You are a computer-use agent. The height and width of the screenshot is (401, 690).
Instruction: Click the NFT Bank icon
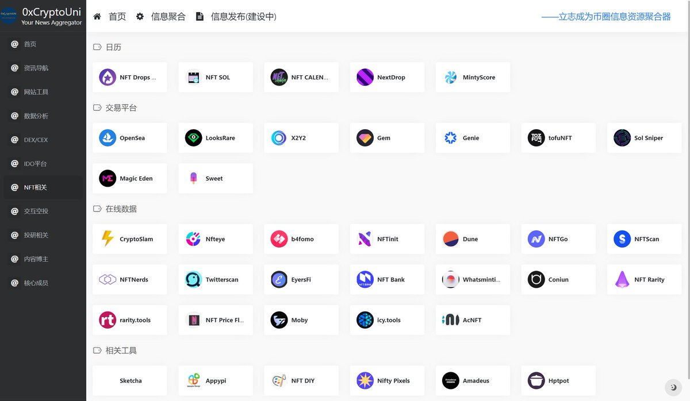365,280
